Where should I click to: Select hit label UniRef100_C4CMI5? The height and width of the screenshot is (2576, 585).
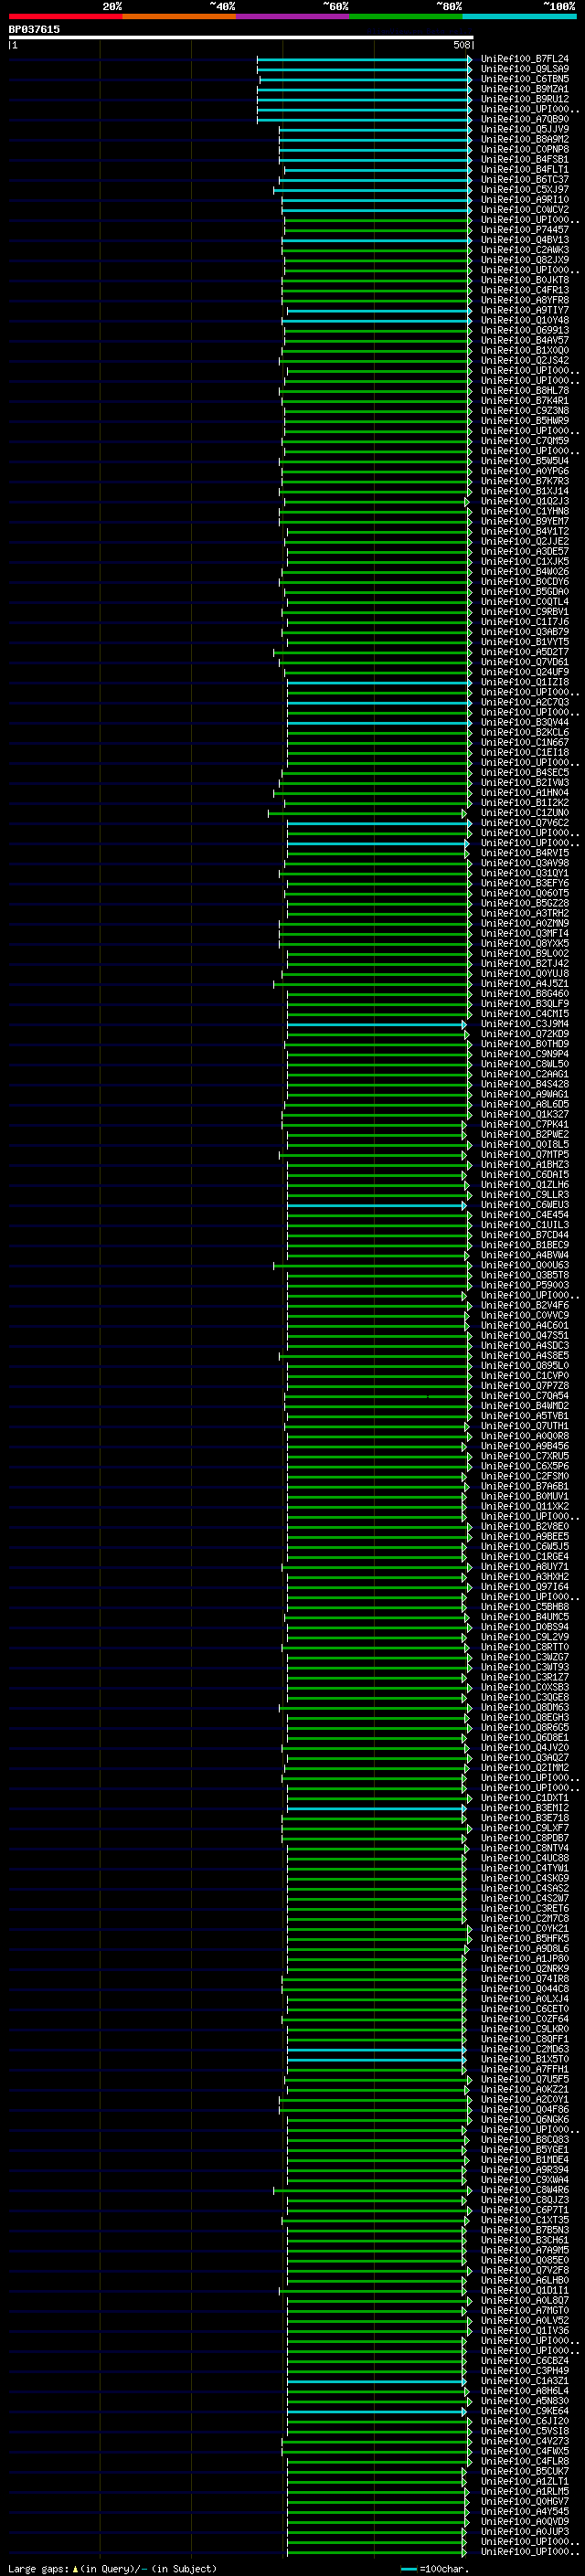(525, 1014)
